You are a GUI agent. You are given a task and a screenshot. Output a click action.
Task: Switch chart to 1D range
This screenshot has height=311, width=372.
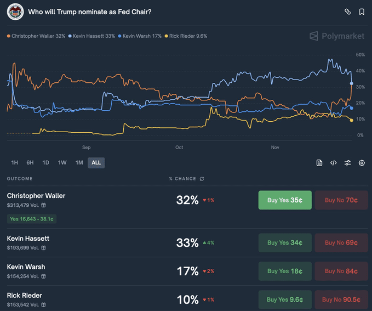pos(46,163)
